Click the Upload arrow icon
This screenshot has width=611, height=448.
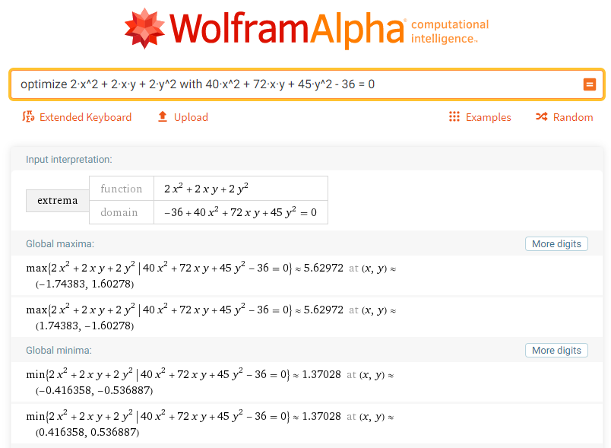tap(163, 116)
